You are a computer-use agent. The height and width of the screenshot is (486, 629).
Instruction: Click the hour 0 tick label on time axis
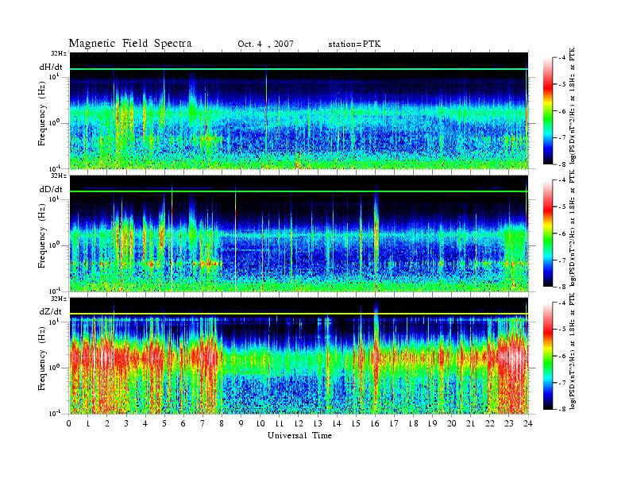[x=69, y=423]
